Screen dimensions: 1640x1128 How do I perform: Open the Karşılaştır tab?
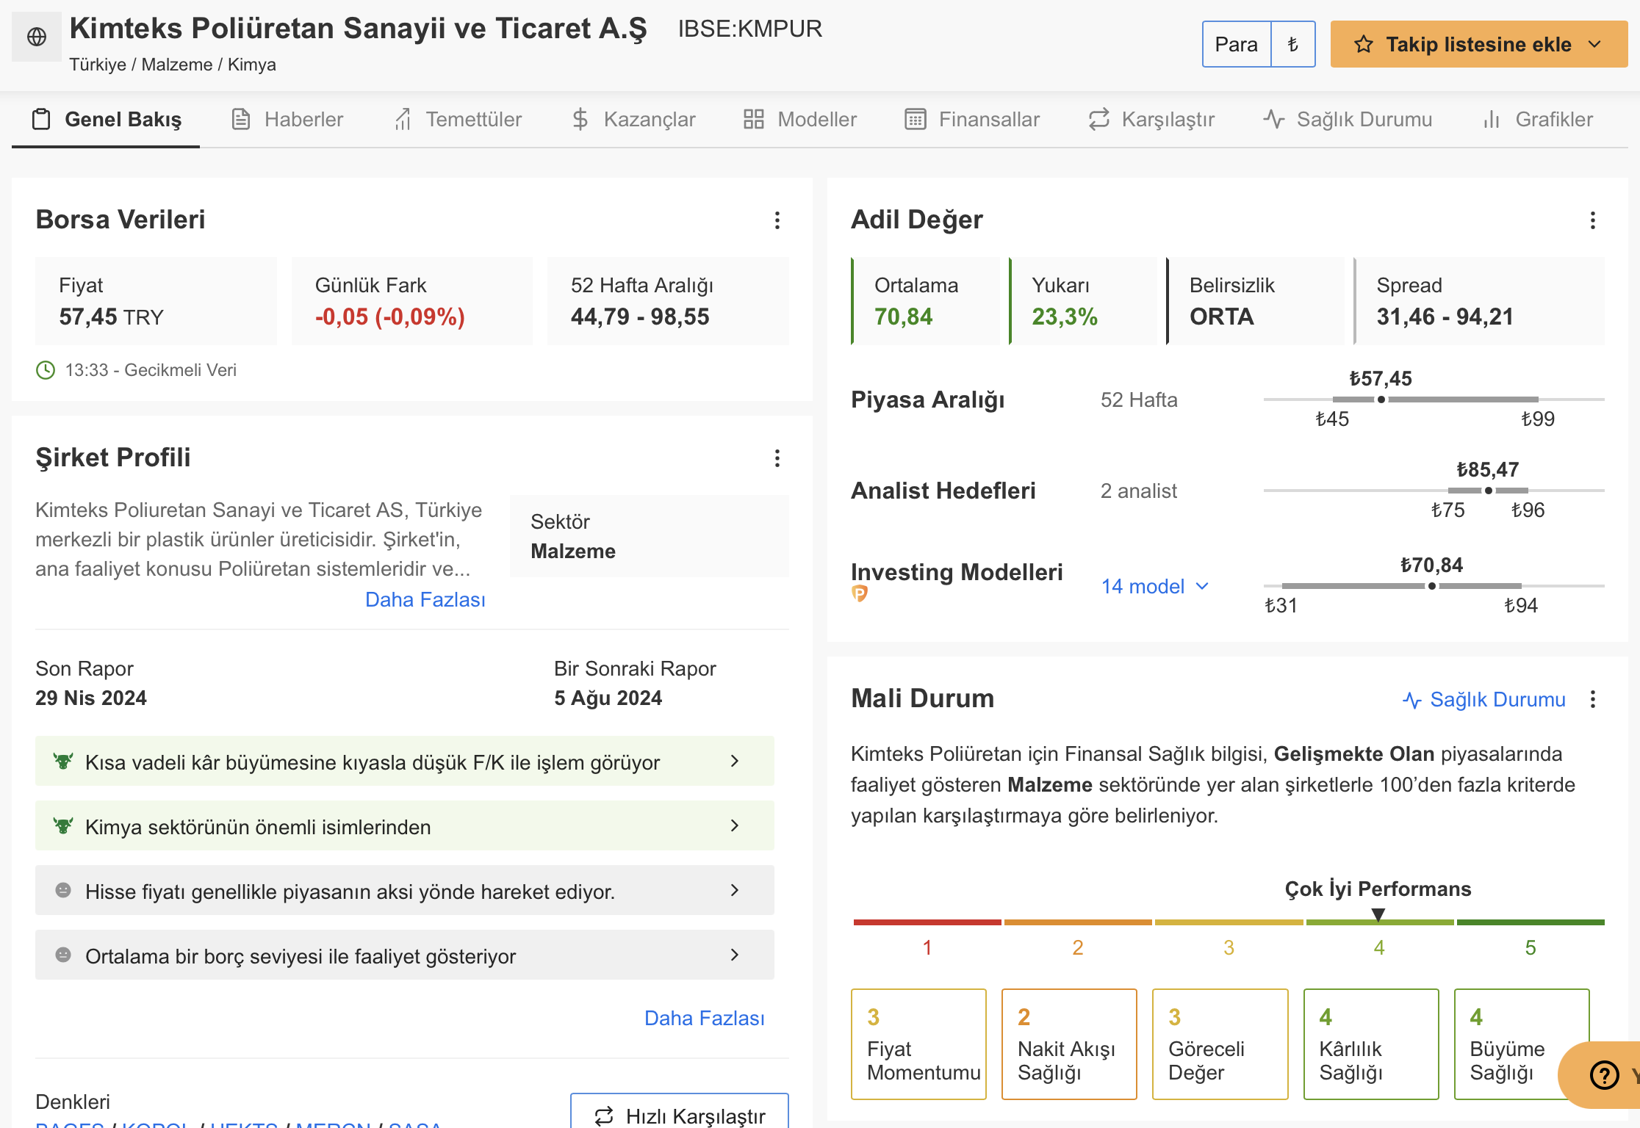1151,119
